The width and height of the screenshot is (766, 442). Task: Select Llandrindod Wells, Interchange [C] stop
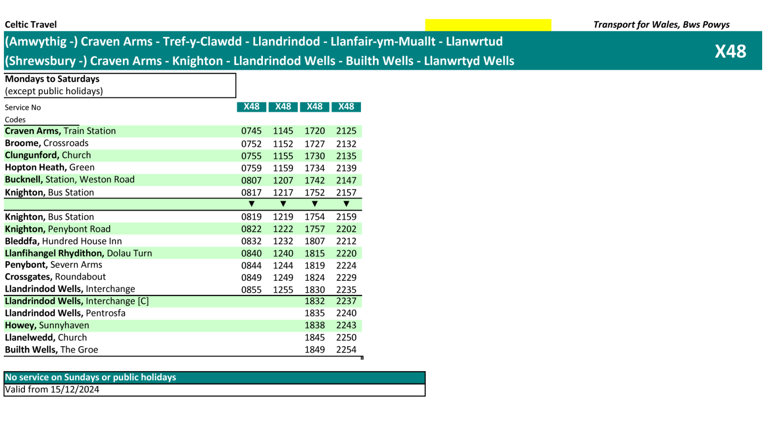tap(77, 301)
